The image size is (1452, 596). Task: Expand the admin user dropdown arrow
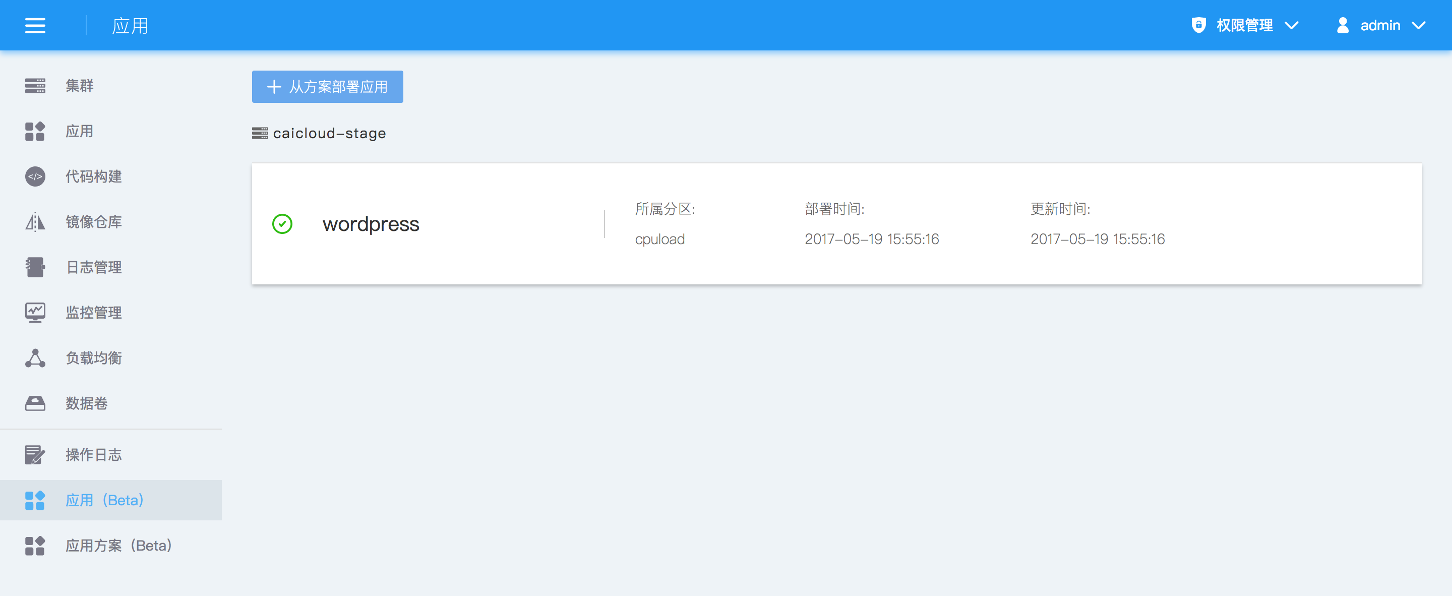pyautogui.click(x=1418, y=25)
